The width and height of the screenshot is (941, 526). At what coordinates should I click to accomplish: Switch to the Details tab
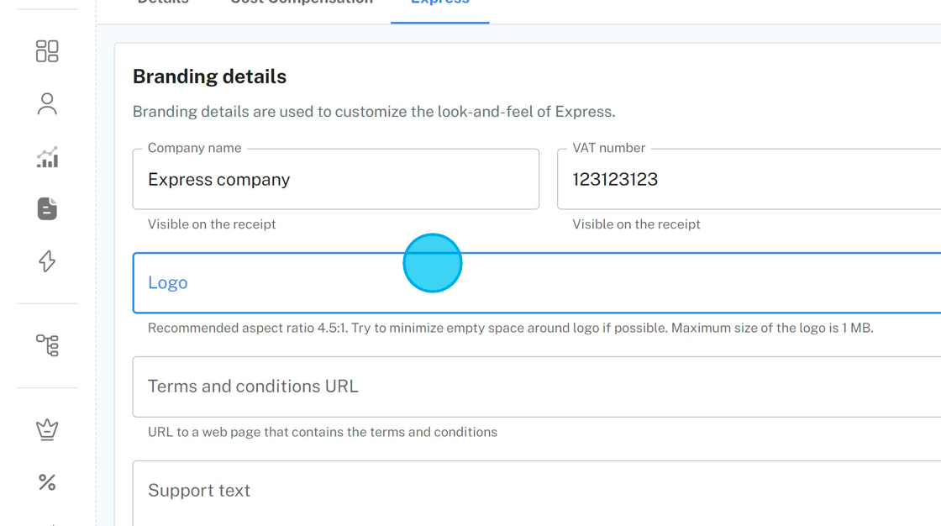[163, 3]
